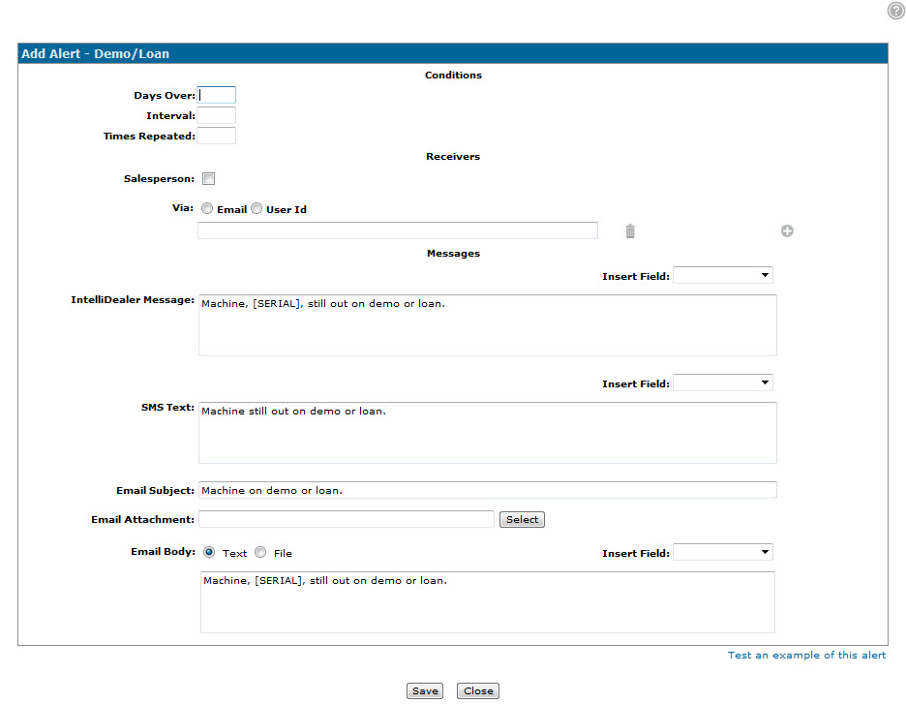The image size is (906, 704).
Task: Click the receiver address input field
Action: (x=398, y=230)
